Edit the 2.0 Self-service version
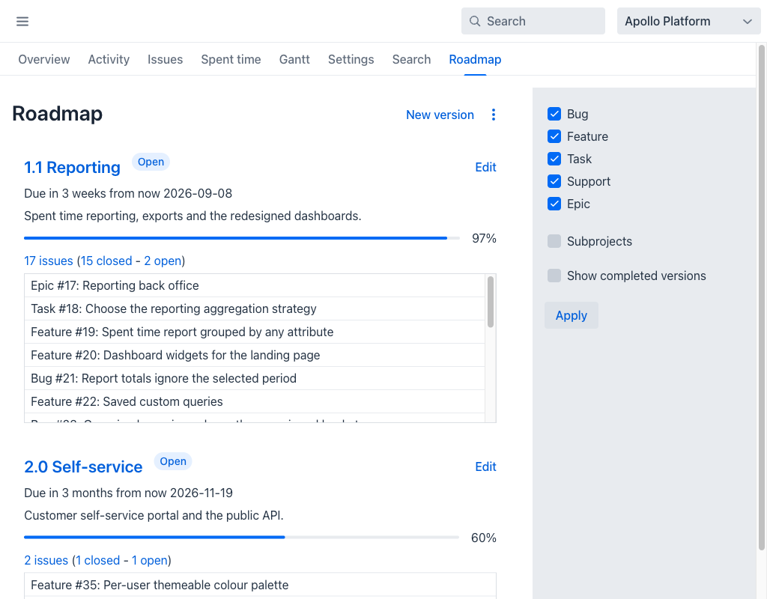The width and height of the screenshot is (767, 599). (x=485, y=467)
